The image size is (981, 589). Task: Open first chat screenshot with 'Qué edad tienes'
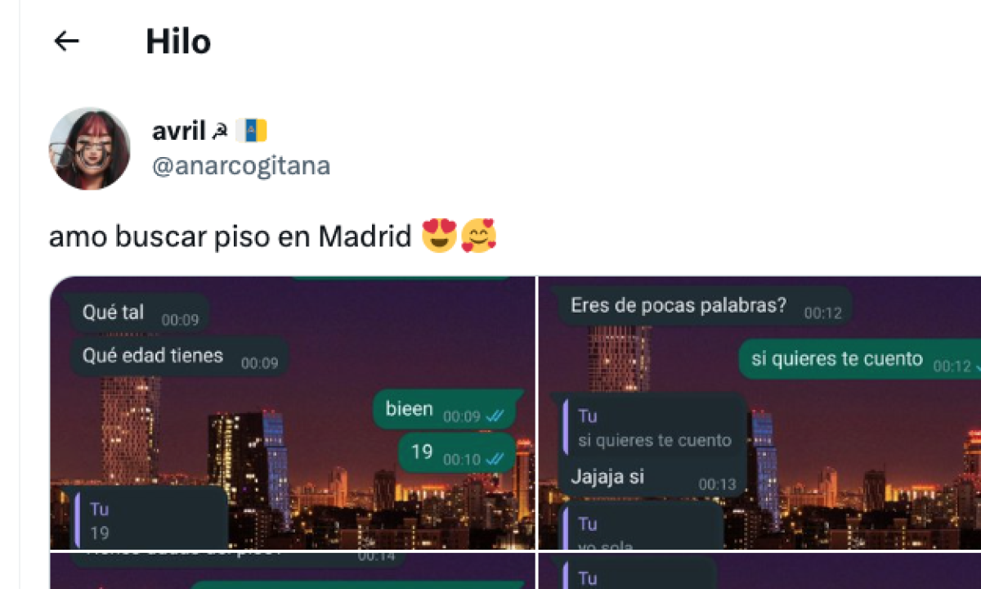(293, 413)
